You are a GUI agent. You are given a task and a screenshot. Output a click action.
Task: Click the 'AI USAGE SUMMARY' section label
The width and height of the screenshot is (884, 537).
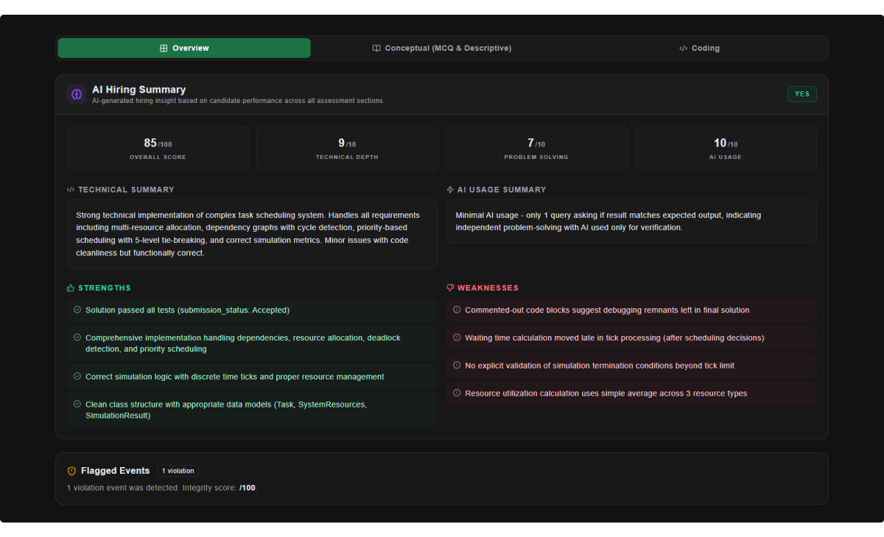pyautogui.click(x=502, y=190)
